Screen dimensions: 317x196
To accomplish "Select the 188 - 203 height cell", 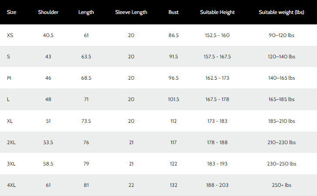I will coord(217,185).
